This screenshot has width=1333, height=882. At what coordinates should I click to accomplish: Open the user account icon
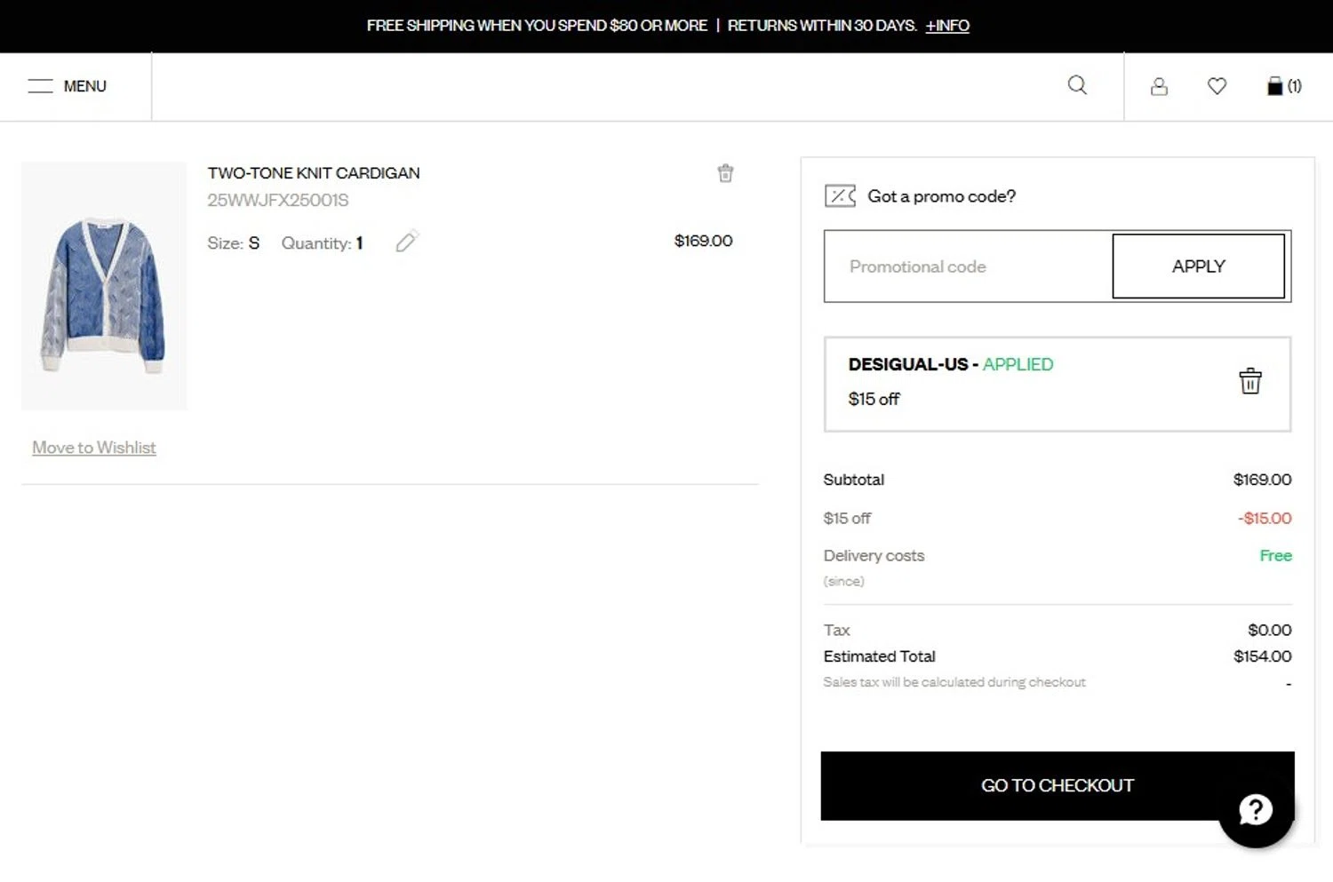click(x=1159, y=86)
